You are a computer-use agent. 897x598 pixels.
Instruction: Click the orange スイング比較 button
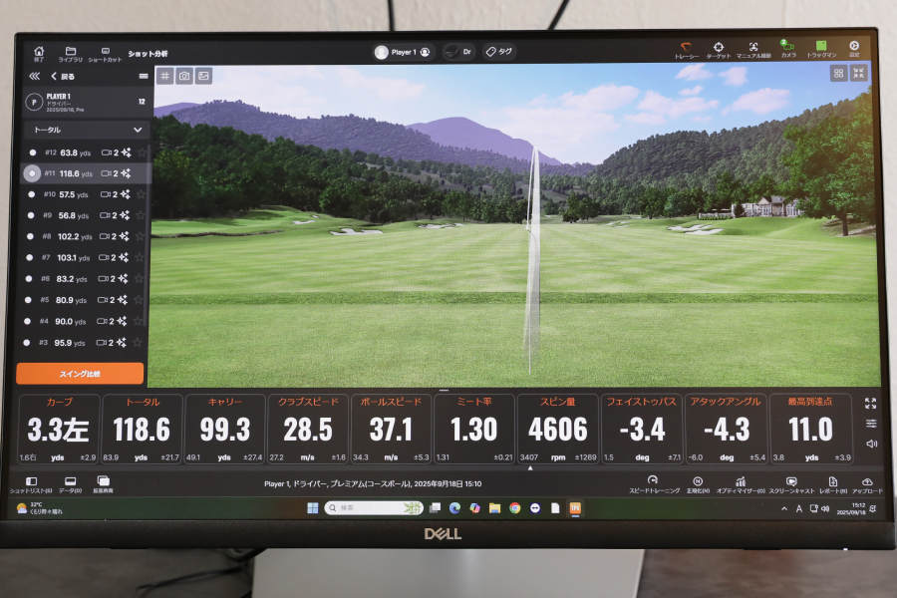80,374
